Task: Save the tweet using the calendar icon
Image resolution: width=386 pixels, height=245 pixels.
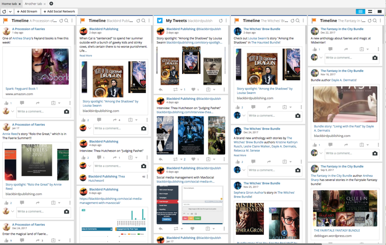Action: (208, 90)
